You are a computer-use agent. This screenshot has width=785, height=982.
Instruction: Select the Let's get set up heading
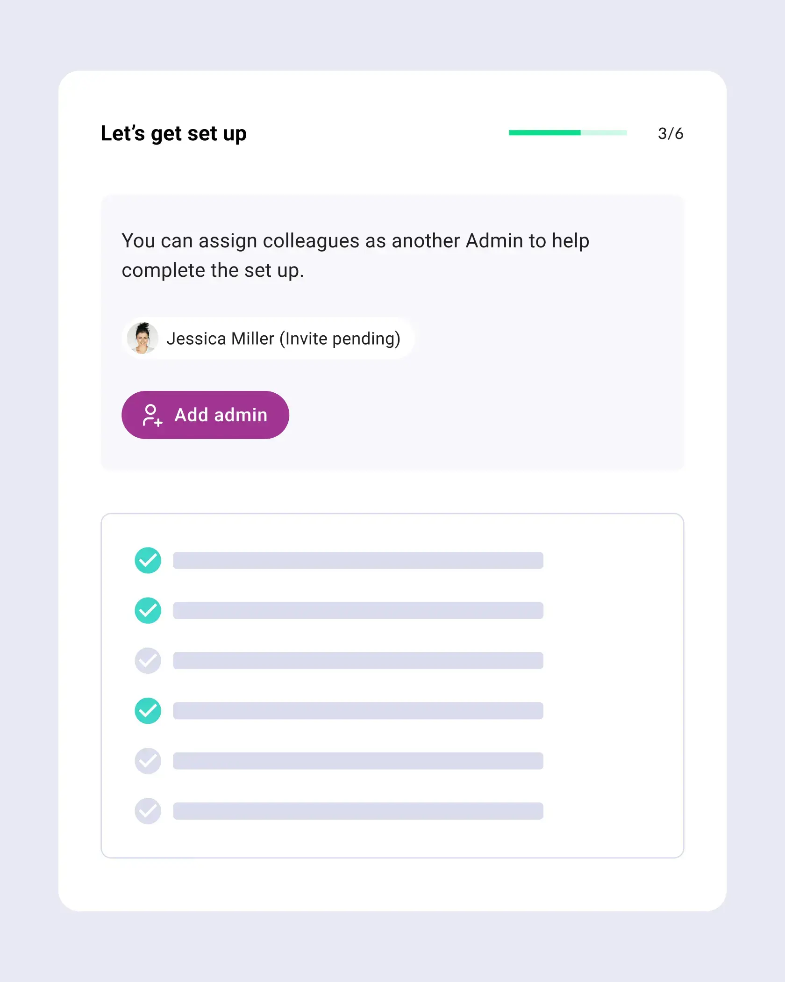pos(174,133)
